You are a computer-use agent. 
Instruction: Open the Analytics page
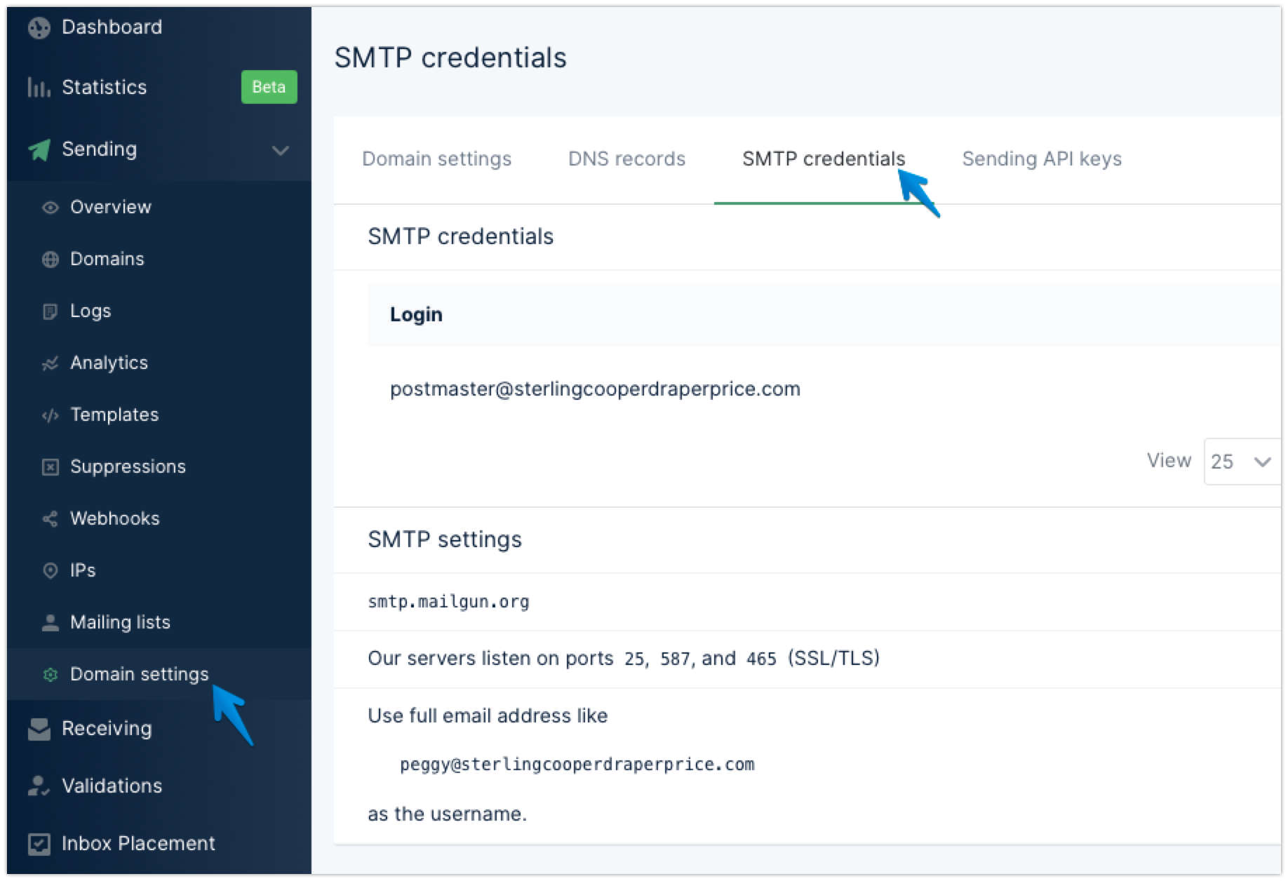click(x=109, y=363)
